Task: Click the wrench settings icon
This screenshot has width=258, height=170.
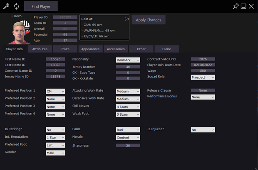Action: 6,6
